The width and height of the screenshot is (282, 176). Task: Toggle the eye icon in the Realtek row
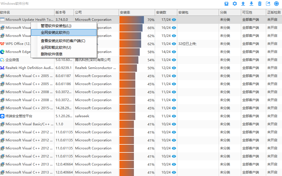click(x=174, y=68)
